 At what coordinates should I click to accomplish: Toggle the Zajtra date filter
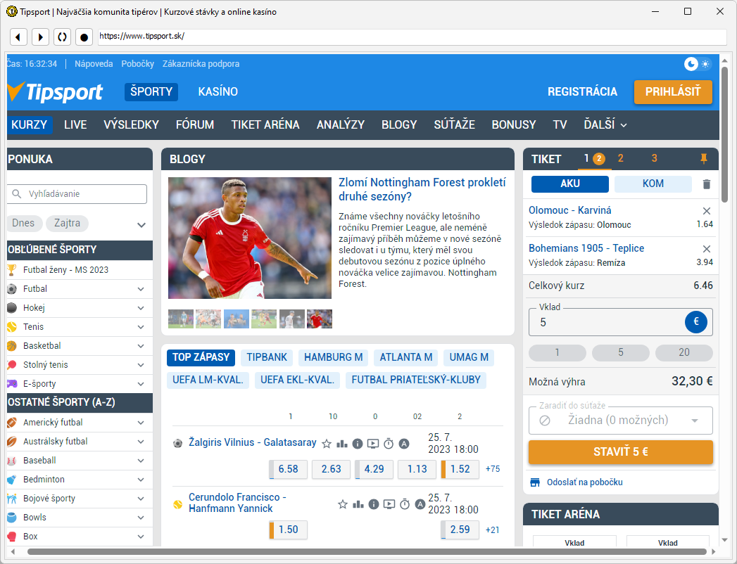67,223
